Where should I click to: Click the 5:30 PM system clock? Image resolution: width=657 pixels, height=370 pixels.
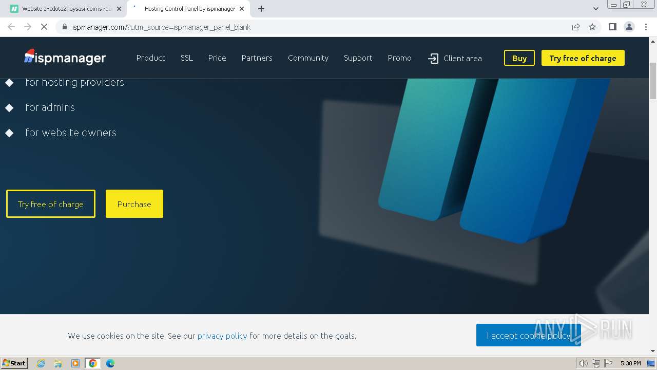630,363
